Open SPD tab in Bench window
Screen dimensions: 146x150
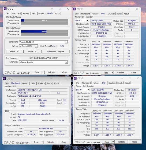click(34, 14)
